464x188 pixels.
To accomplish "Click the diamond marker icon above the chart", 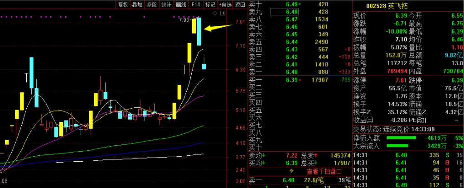I will pos(215,13).
